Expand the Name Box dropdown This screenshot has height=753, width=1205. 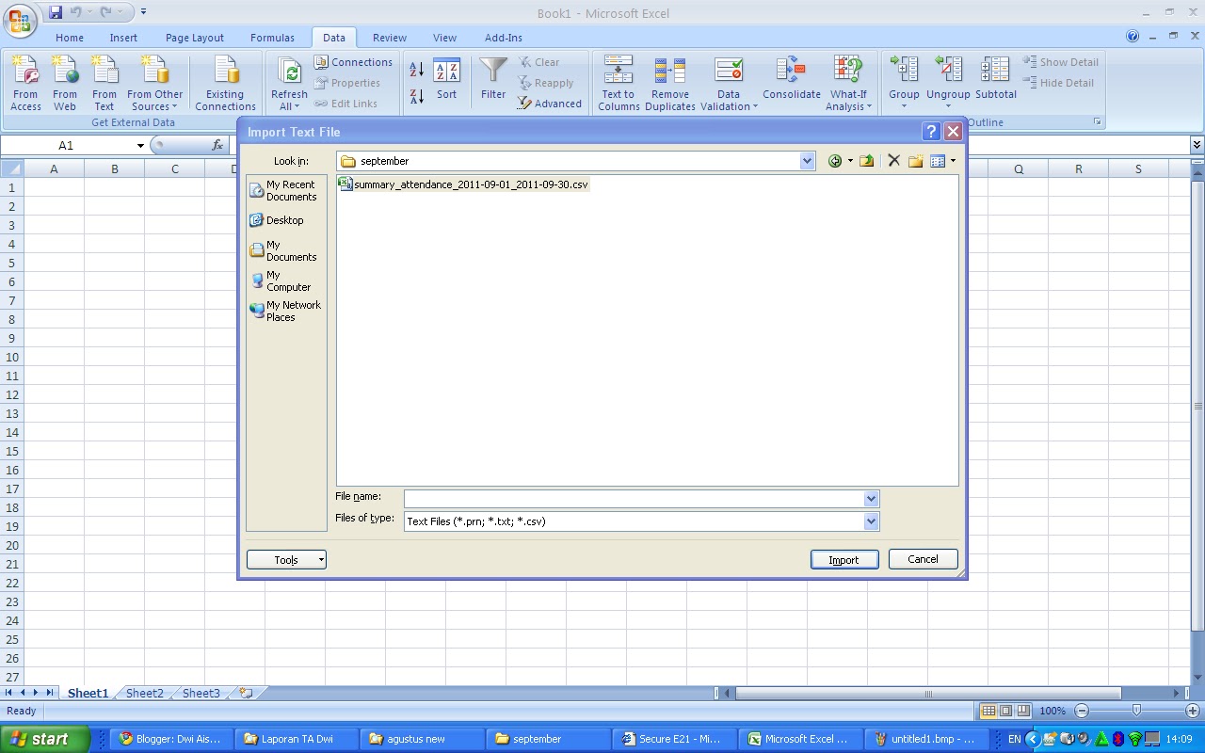tap(140, 146)
